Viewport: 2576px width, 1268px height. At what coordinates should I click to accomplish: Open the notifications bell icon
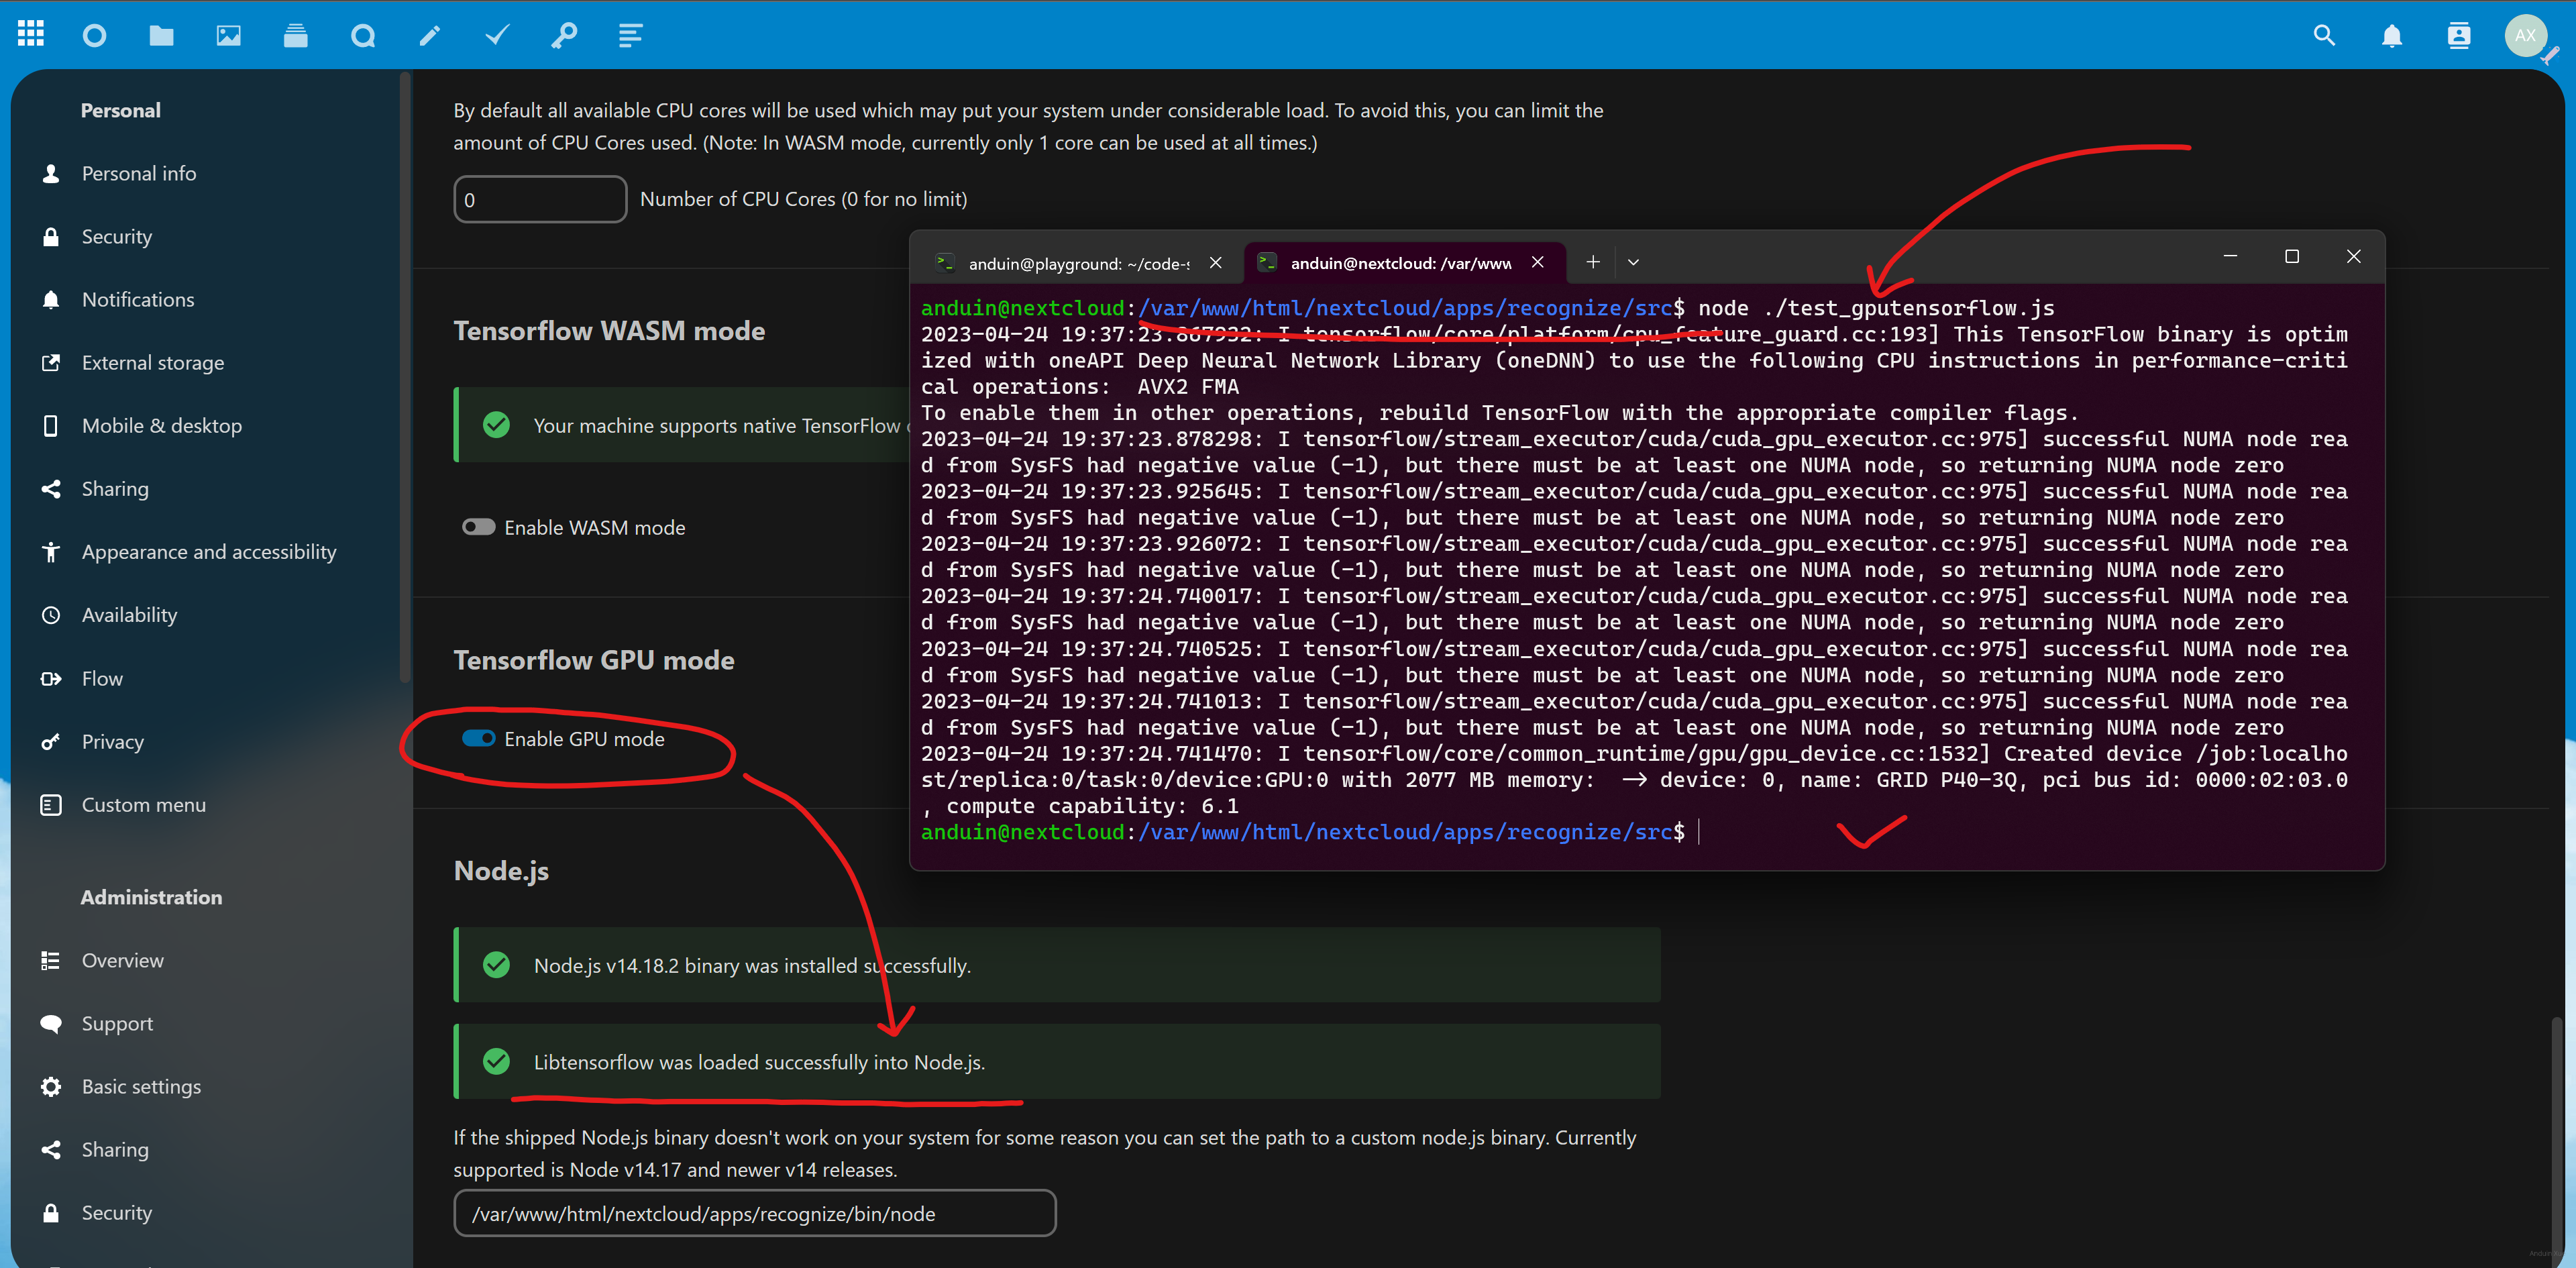point(2391,36)
